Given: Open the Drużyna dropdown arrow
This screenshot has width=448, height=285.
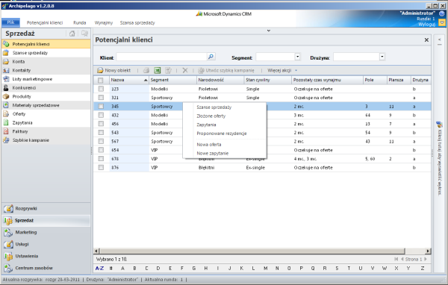Looking at the screenshot, I should pos(382,57).
